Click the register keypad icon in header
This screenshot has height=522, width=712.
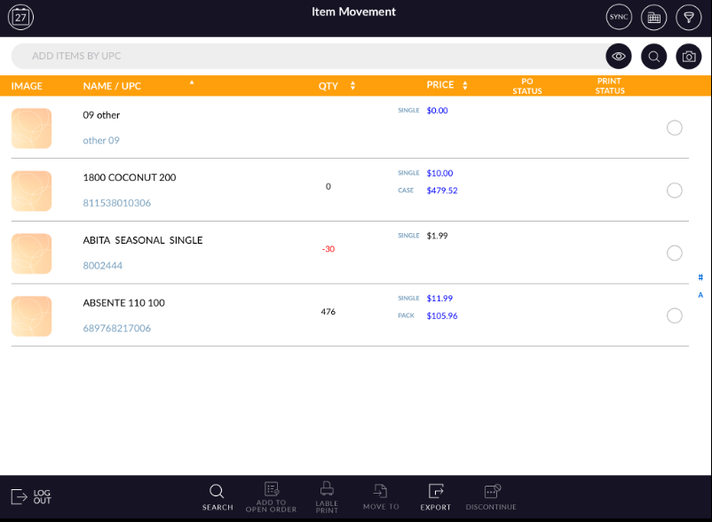(x=653, y=17)
